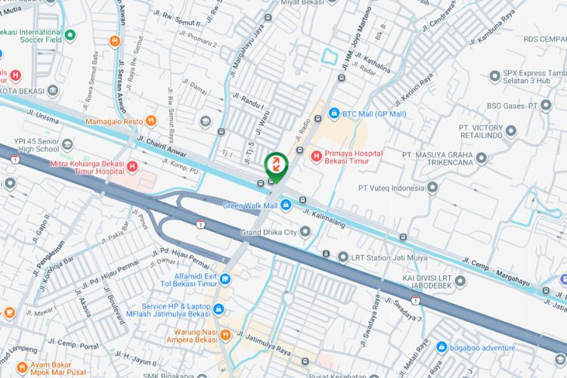Select the Warung Nasi Ampera restaurant icon
The height and width of the screenshot is (378, 567).
coord(225,336)
